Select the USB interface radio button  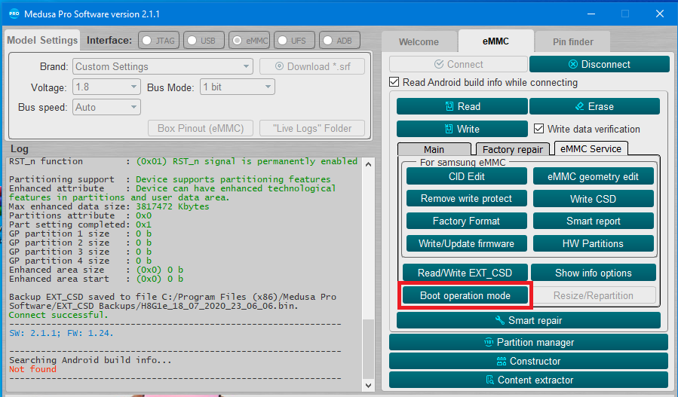192,41
